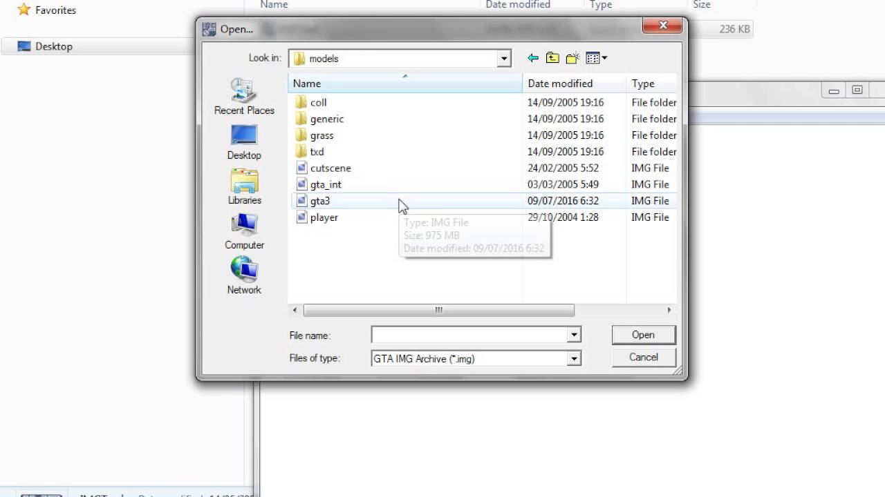Select the generic folder icon

301,119
